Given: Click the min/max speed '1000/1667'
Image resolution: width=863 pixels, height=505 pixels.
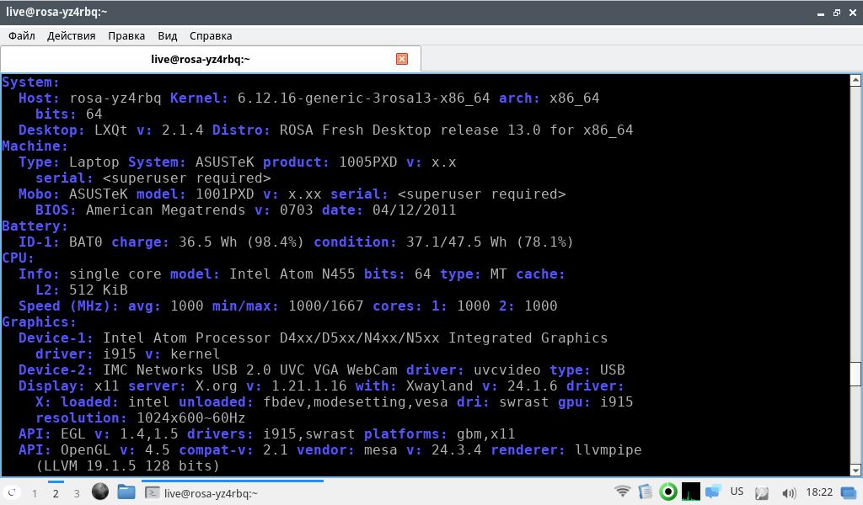Looking at the screenshot, I should click(326, 306).
